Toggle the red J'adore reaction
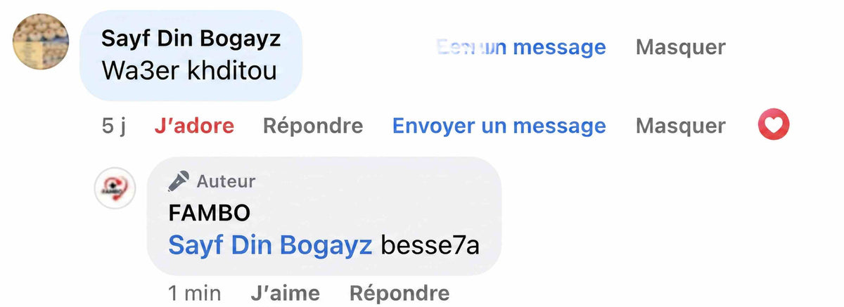This screenshot has width=844, height=307. [x=194, y=126]
